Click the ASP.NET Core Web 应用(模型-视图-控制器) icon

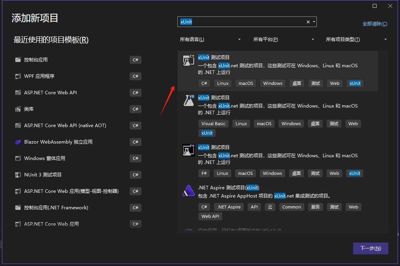tap(18, 191)
